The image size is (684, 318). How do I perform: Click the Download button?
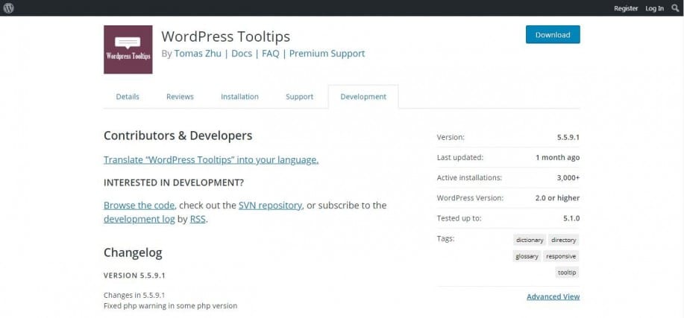[x=553, y=34]
